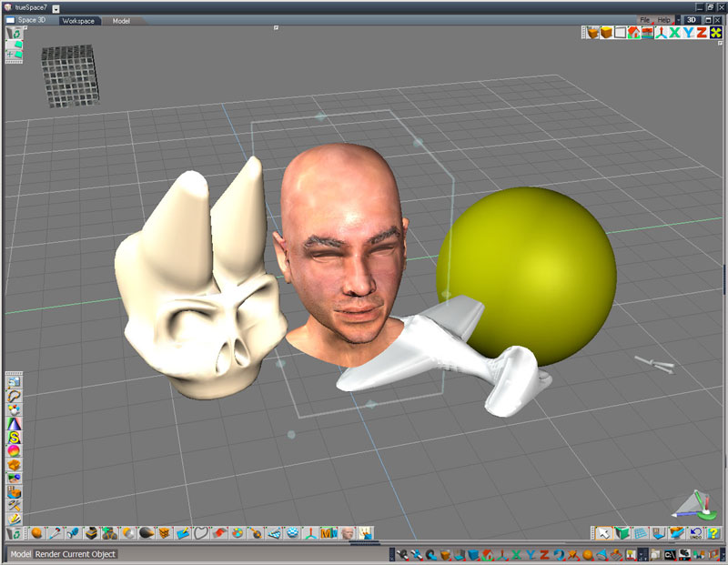The width and height of the screenshot is (728, 565).
Task: Switch to the Workspace tab
Action: pyautogui.click(x=78, y=20)
